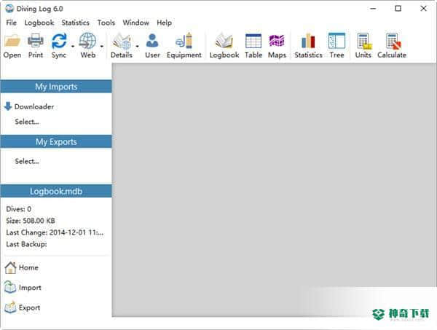Select the 'Dives: 0' text
This screenshot has width=437, height=330.
[19, 209]
